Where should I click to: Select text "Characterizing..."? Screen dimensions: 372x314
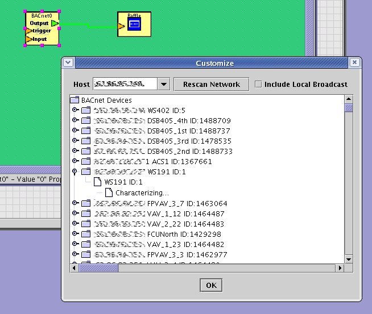pyautogui.click(x=142, y=192)
